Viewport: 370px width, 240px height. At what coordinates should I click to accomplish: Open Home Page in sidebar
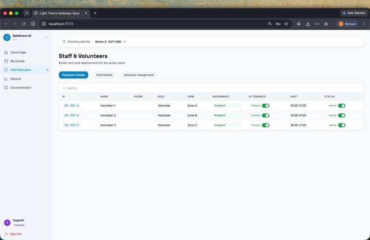tap(26, 52)
